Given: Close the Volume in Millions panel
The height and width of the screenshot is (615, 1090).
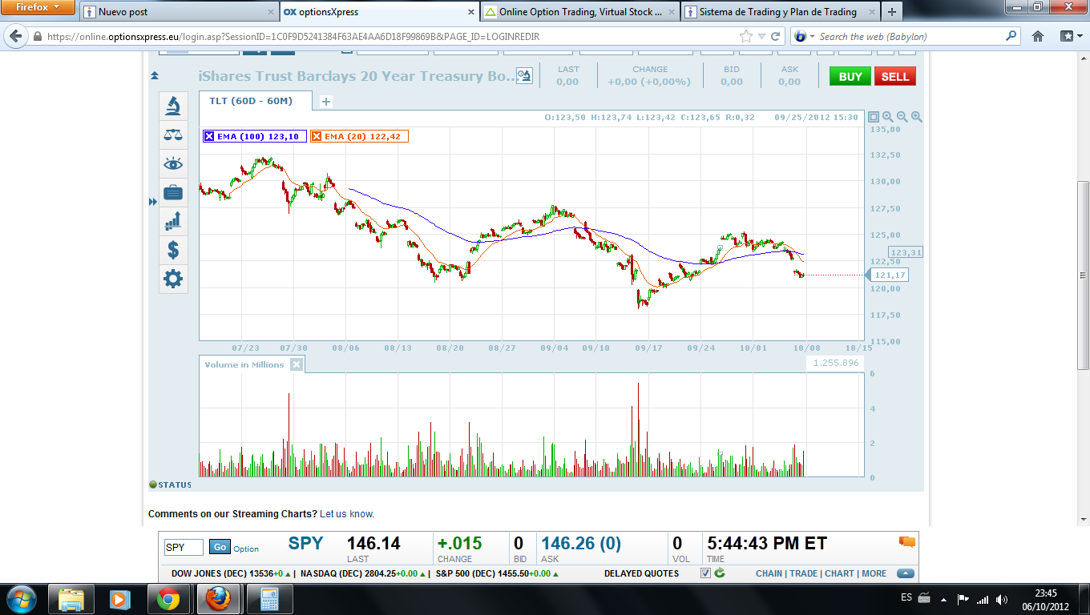Looking at the screenshot, I should click(297, 364).
